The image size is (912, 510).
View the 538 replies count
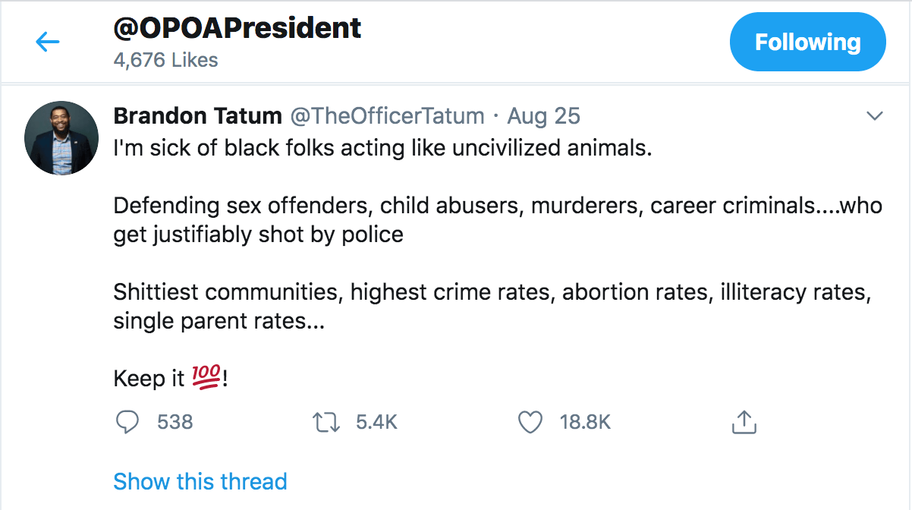tap(175, 422)
